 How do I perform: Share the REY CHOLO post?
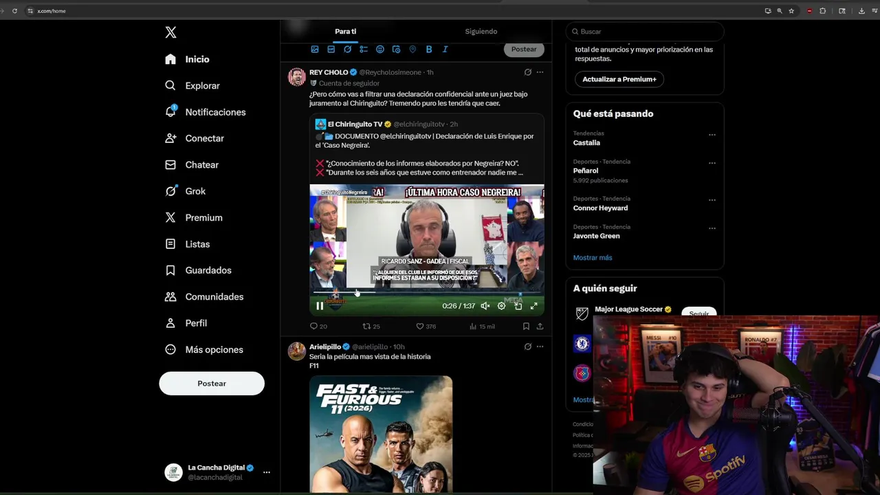coord(540,327)
